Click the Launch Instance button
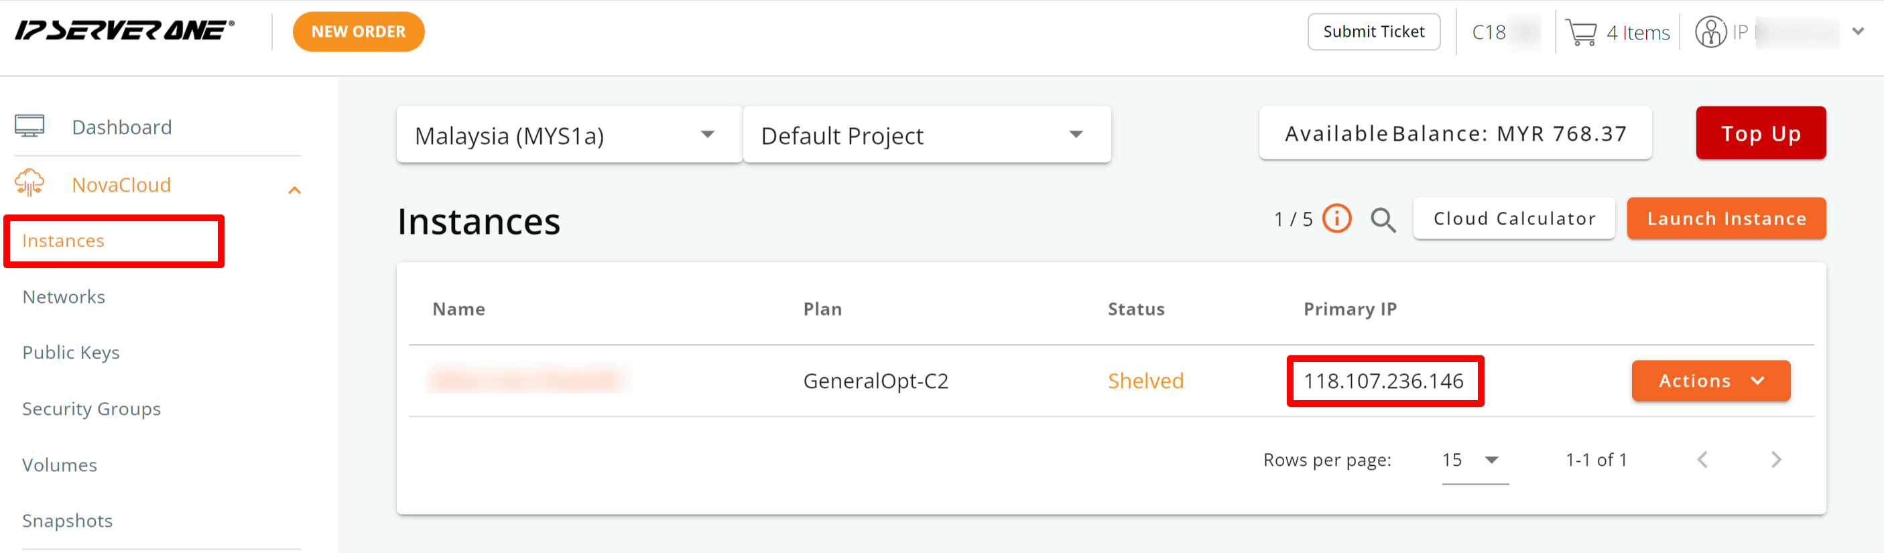 pyautogui.click(x=1725, y=219)
